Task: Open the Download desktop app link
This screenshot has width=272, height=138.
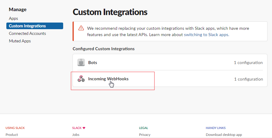Action: point(224,135)
